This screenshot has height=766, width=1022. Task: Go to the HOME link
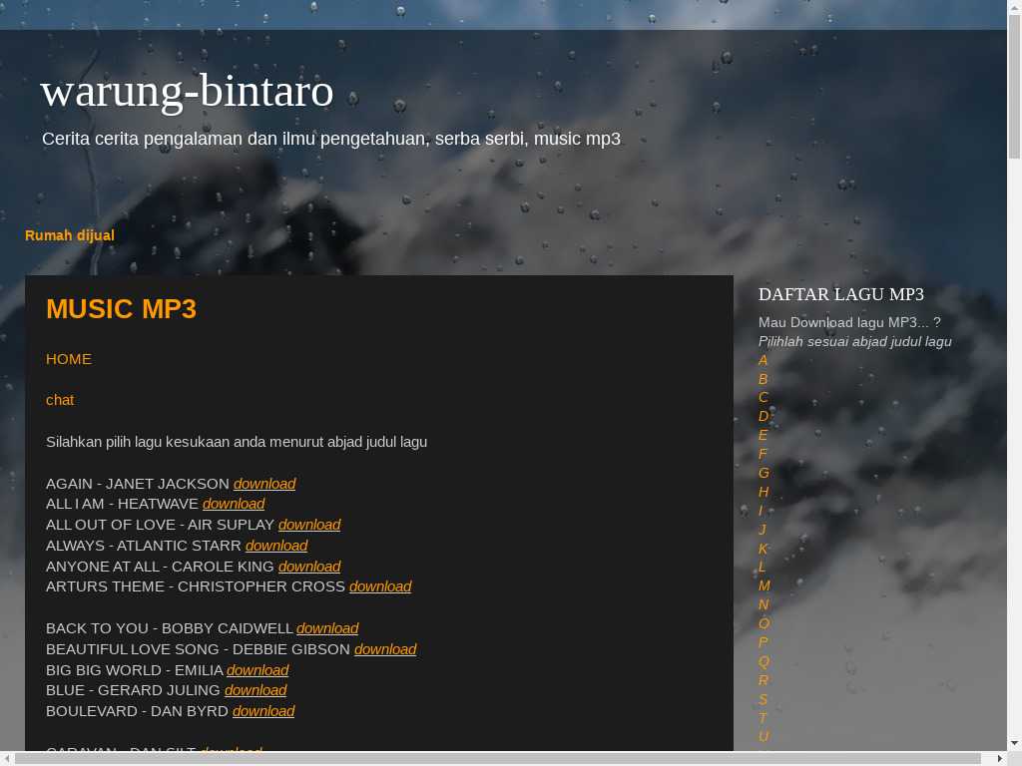[69, 359]
